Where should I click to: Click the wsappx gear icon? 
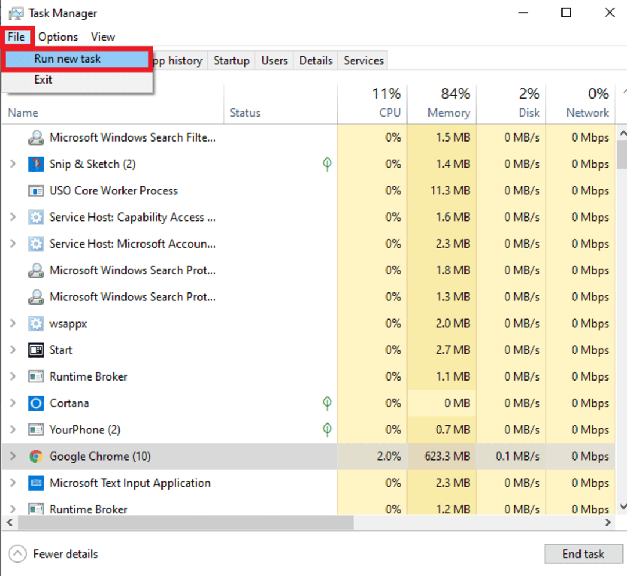[36, 324]
